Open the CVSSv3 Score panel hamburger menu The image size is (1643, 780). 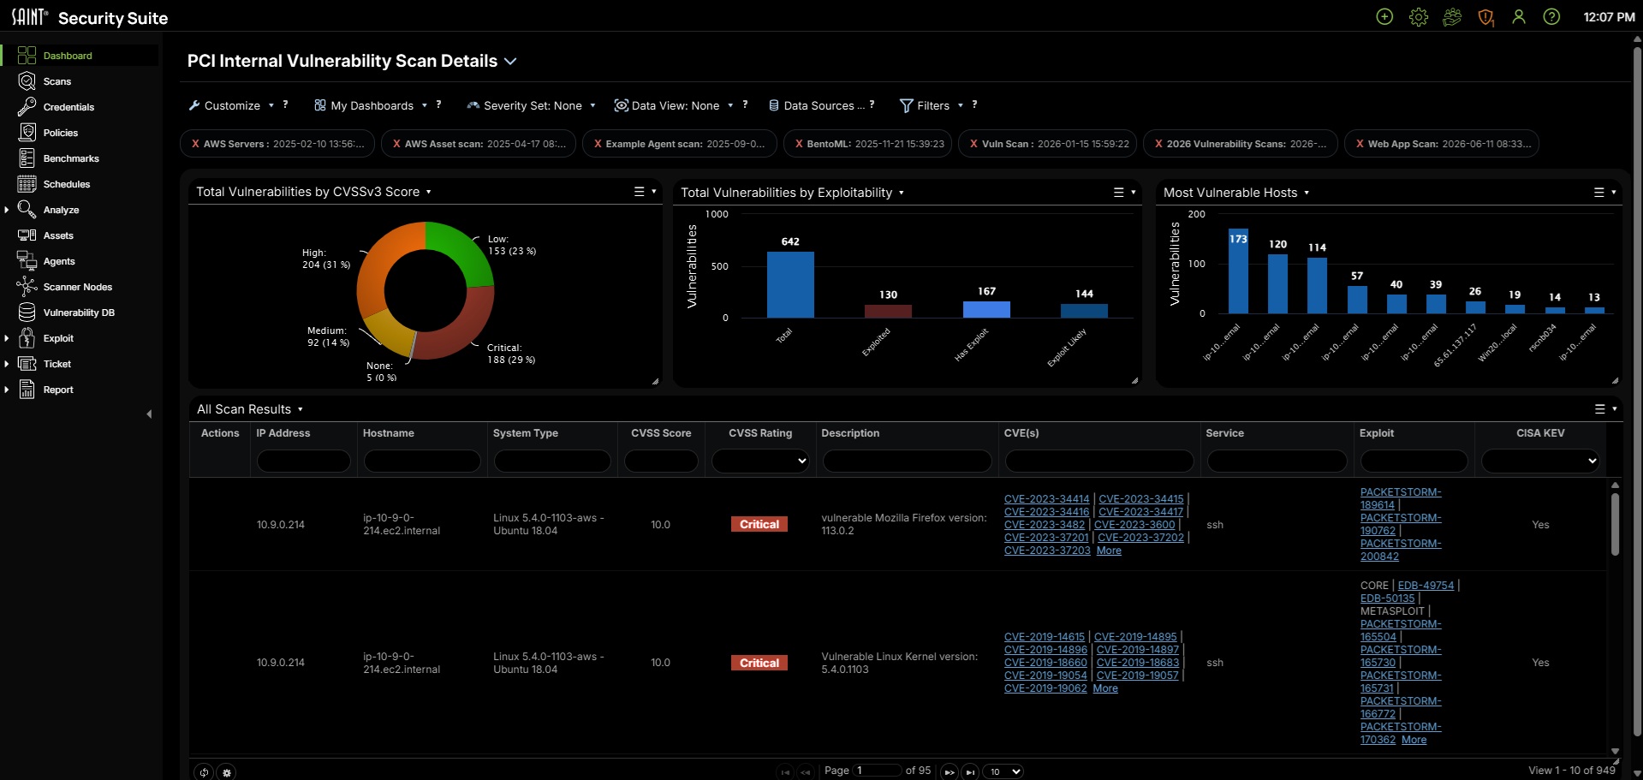[x=639, y=192]
